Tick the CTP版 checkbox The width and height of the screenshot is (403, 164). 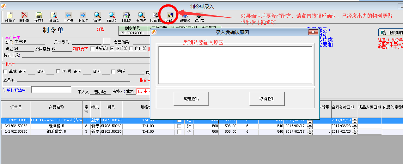(x=58, y=72)
